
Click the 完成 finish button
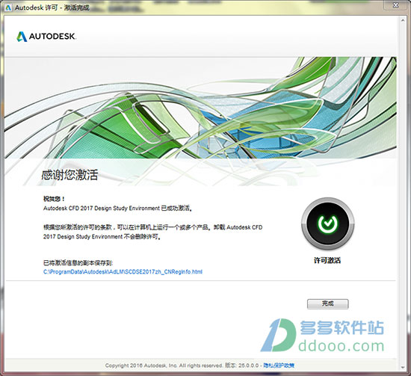click(x=327, y=304)
